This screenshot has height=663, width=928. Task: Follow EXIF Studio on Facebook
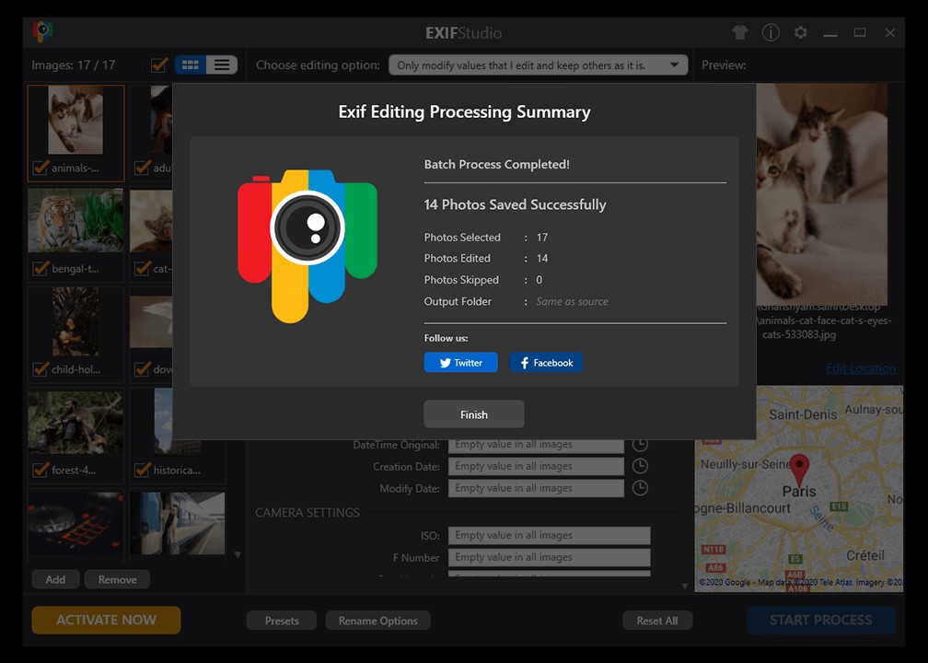[x=546, y=362]
